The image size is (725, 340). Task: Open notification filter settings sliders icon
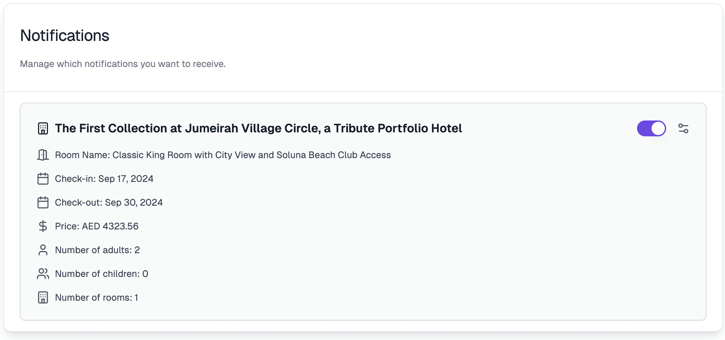[x=683, y=128]
